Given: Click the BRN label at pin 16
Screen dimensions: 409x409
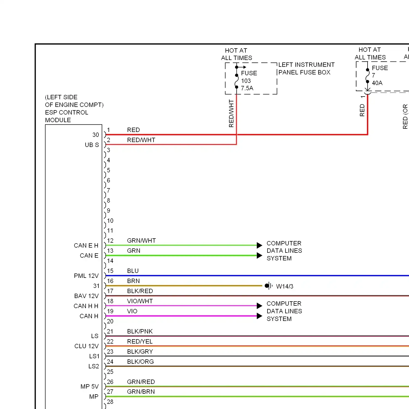Looking at the screenshot, I should (x=133, y=281).
